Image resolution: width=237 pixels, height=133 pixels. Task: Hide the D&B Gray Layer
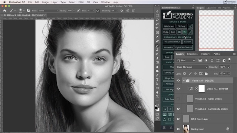click(x=178, y=119)
